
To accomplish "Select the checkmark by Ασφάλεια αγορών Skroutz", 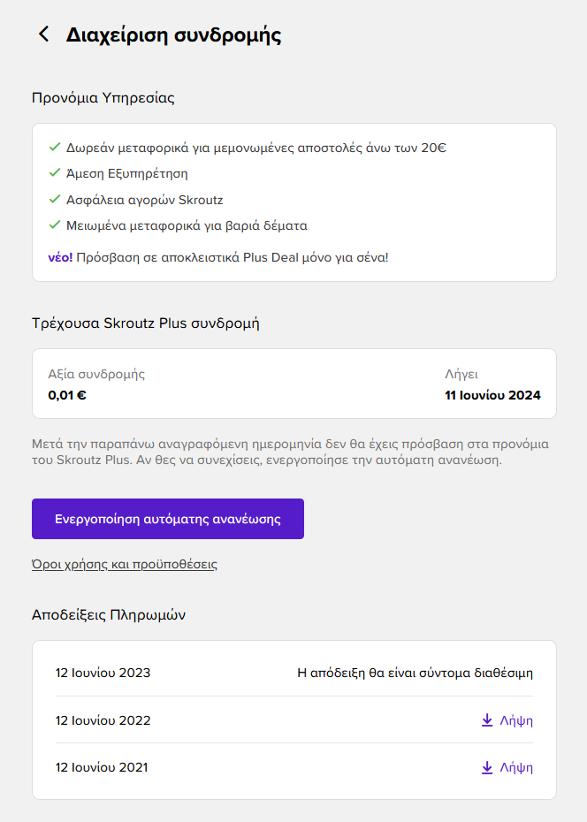I will pyautogui.click(x=55, y=199).
